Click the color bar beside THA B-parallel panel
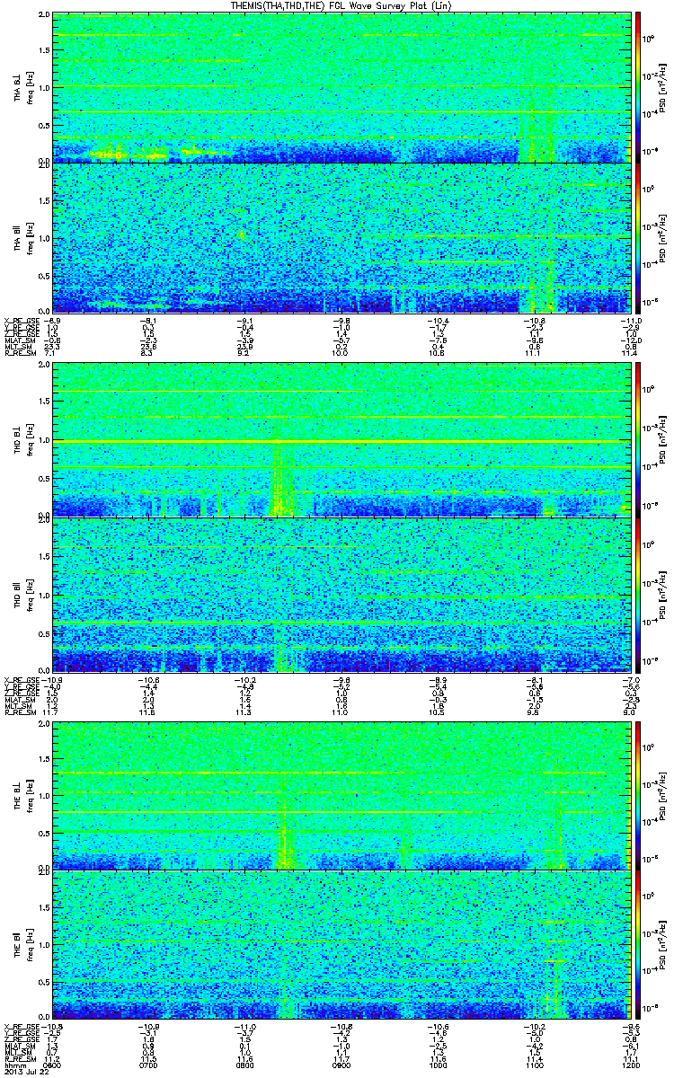Viewport: 674px width, 1078px height. 639,237
